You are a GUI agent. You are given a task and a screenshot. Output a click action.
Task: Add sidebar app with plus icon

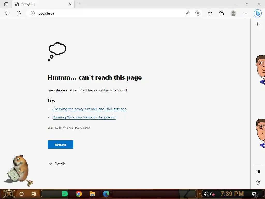[257, 24]
